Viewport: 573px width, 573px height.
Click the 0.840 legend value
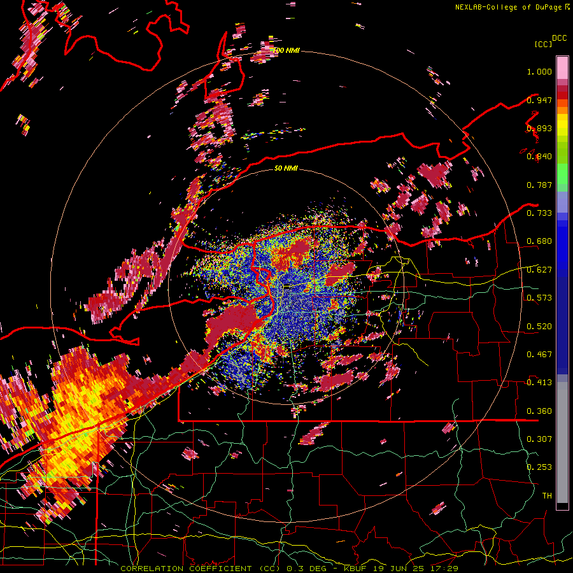pos(539,157)
